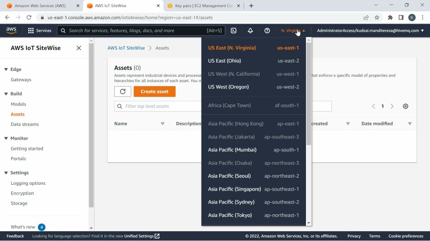The image size is (430, 241).
Task: Click the AWS logo home icon
Action: coord(11,30)
